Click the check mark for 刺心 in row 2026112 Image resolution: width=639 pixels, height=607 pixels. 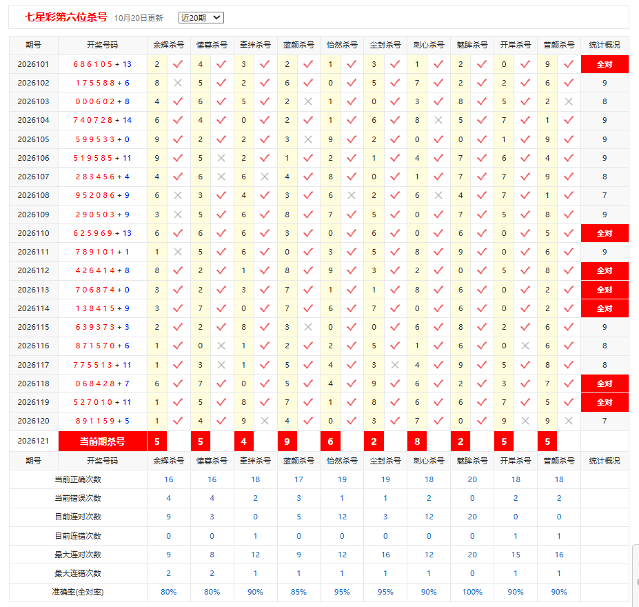pyautogui.click(x=438, y=270)
